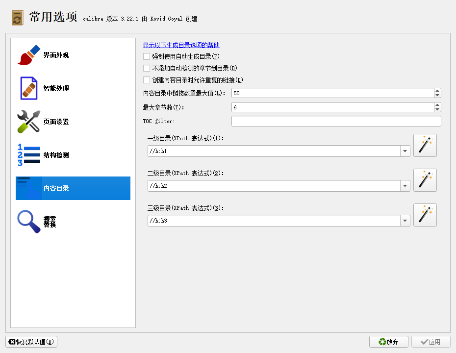Click the //h:h1 XPath text field
This screenshot has width=456, height=353.
(x=274, y=151)
